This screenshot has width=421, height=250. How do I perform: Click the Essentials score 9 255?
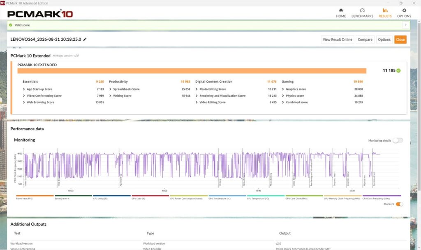pos(100,82)
